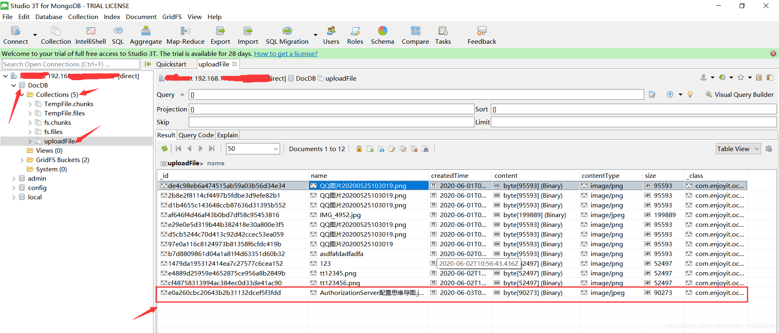
Task: Open the Table View dropdown
Action: (x=738, y=149)
